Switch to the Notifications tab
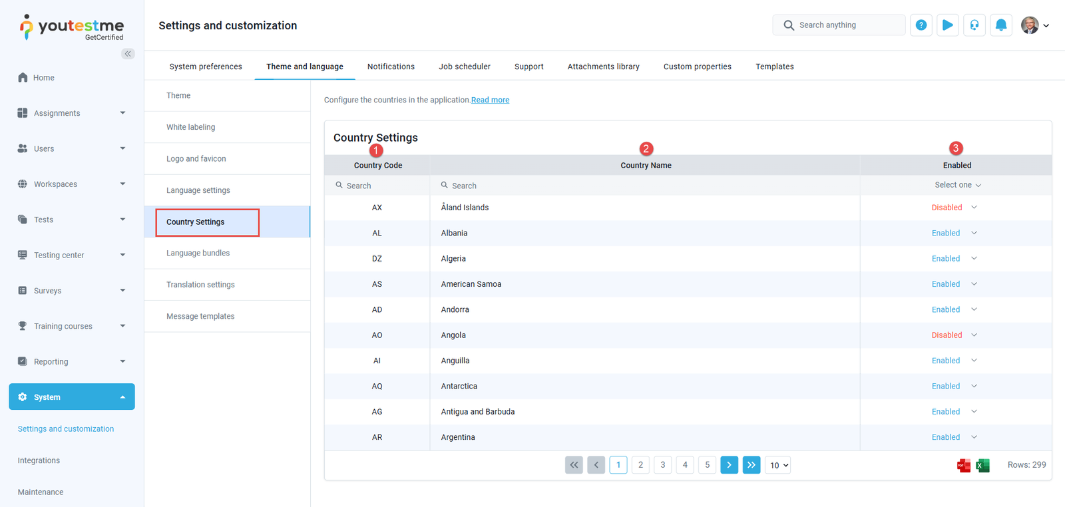The width and height of the screenshot is (1065, 507). click(391, 67)
